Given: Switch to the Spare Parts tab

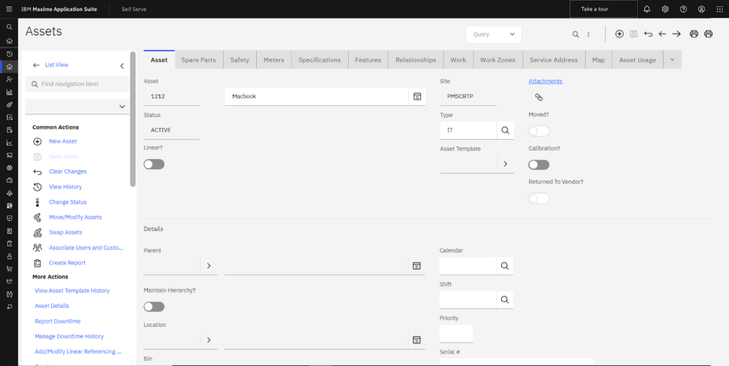Looking at the screenshot, I should click(x=199, y=60).
